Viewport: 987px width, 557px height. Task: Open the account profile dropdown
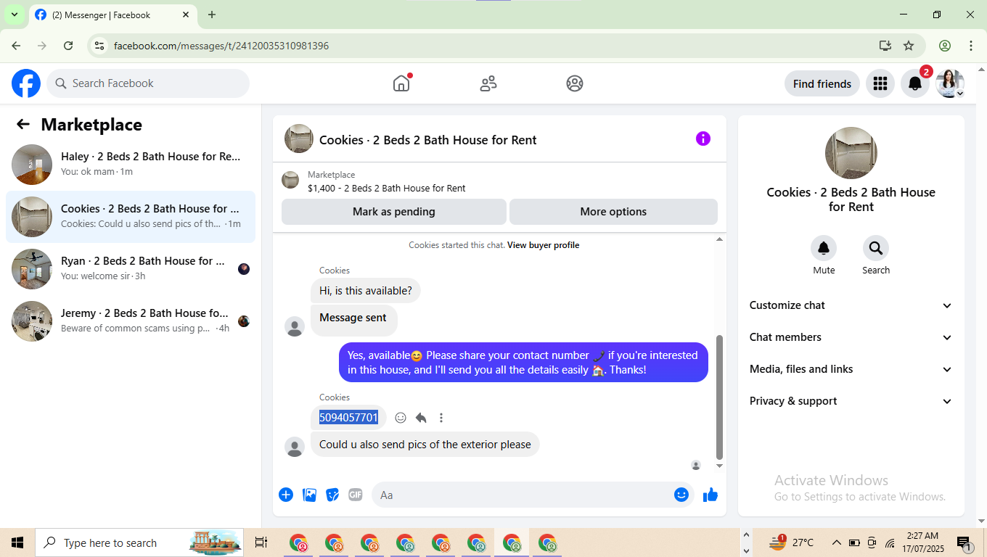pos(950,83)
